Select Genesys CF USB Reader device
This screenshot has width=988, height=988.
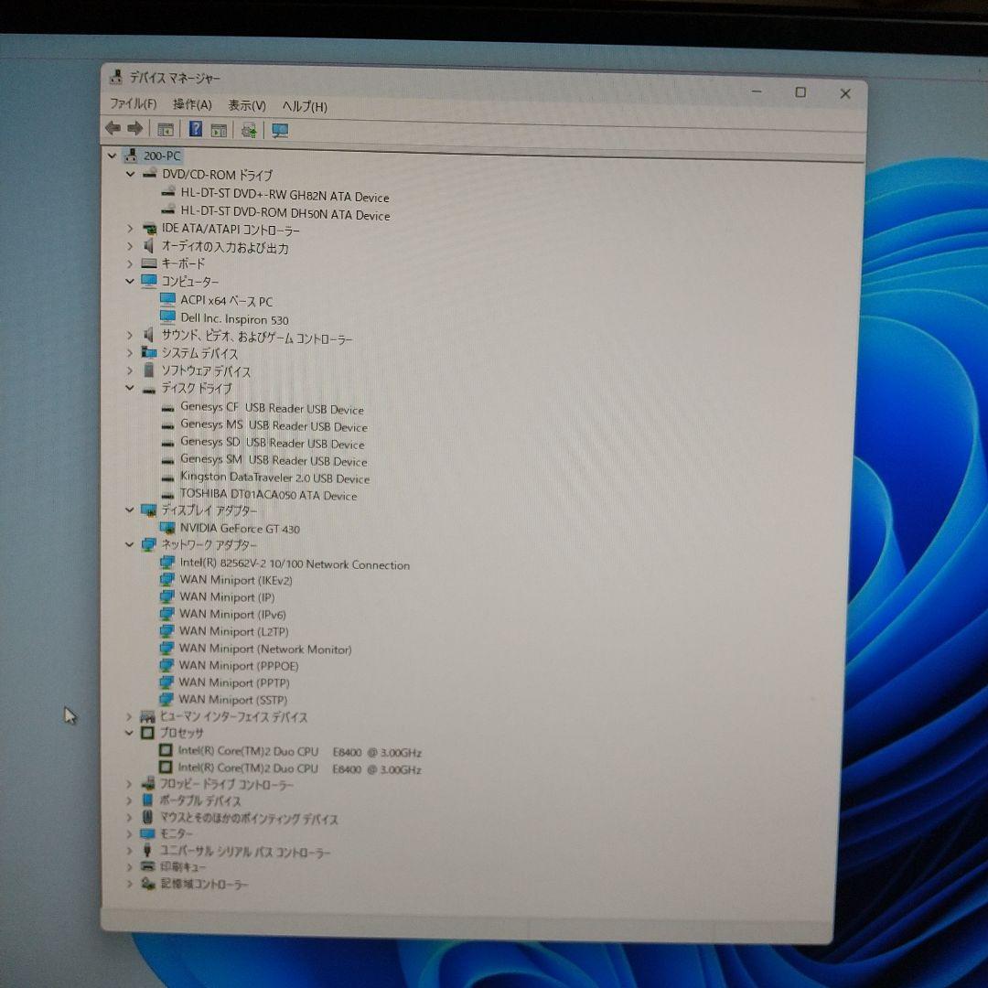273,408
